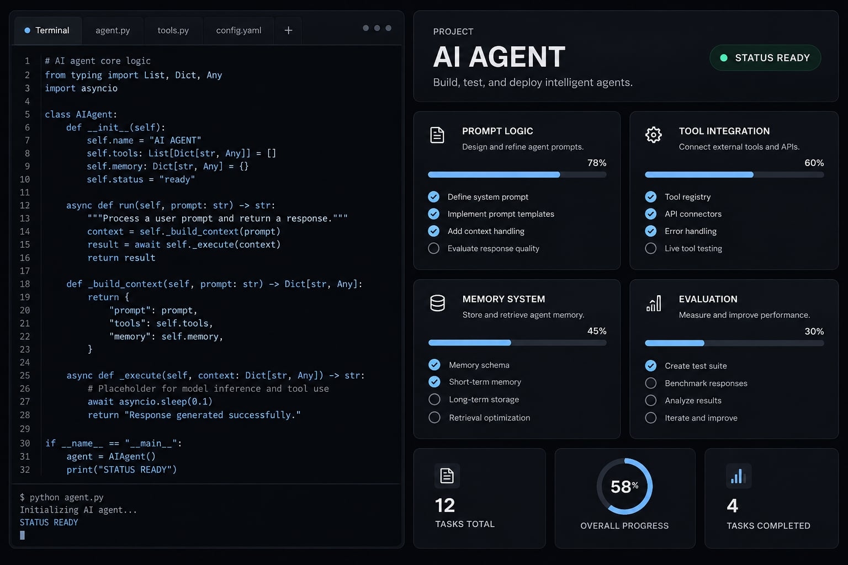Click the green status dot indicator

click(724, 58)
